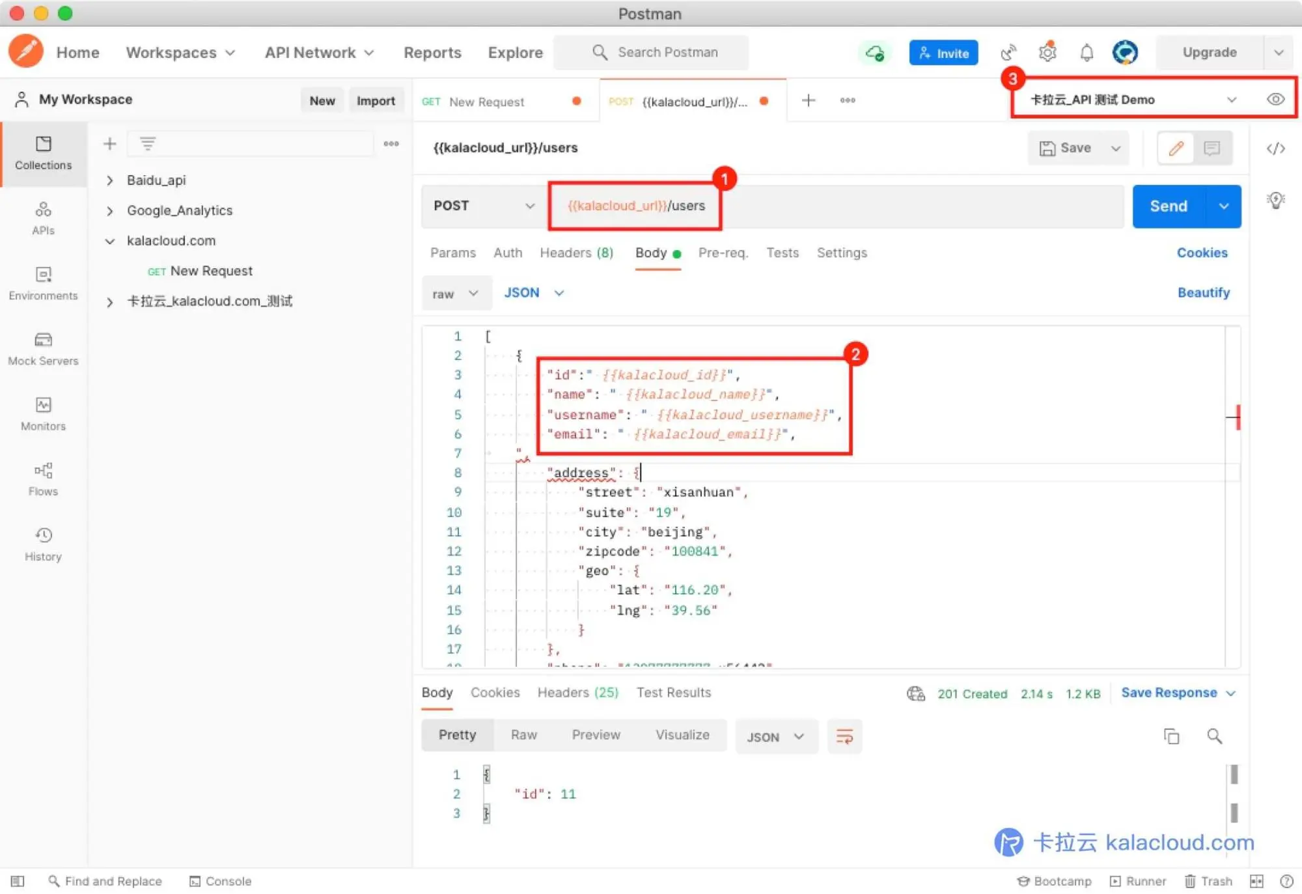The height and width of the screenshot is (894, 1302).
Task: Open the Environments sidebar panel
Action: [x=43, y=284]
